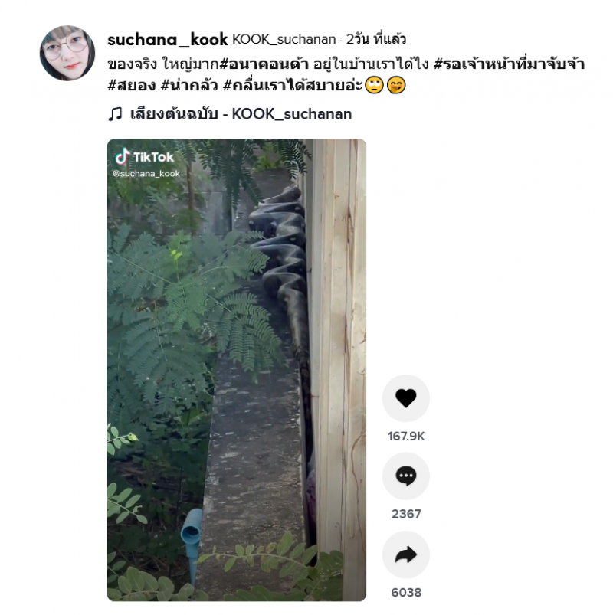Click the eye-rolling emoji in caption
This screenshot has height=615, width=613.
(x=374, y=85)
